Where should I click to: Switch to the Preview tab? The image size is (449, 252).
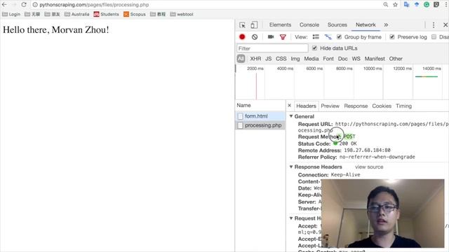click(330, 106)
